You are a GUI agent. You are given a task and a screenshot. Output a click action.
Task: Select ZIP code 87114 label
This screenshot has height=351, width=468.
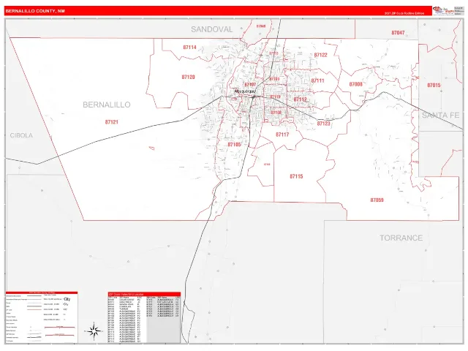click(190, 47)
